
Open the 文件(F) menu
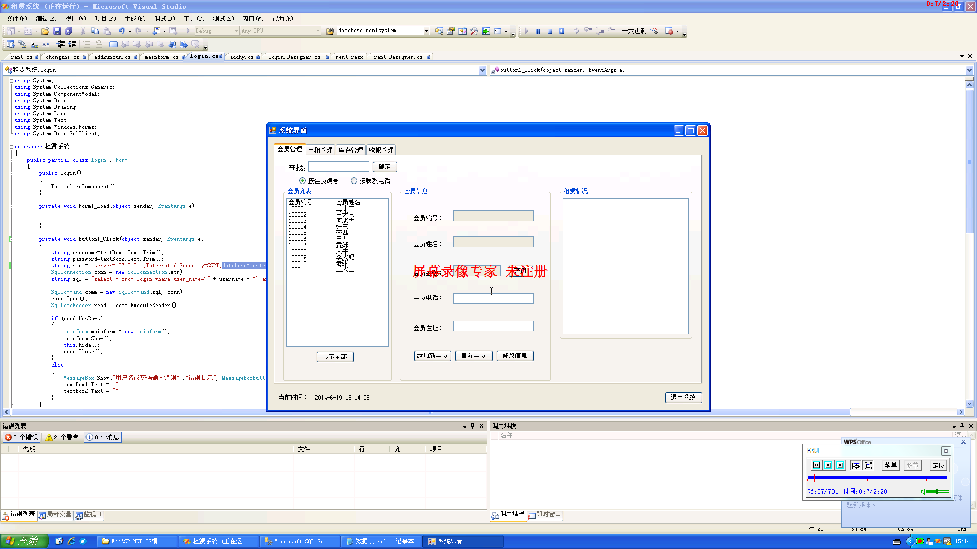click(x=17, y=19)
